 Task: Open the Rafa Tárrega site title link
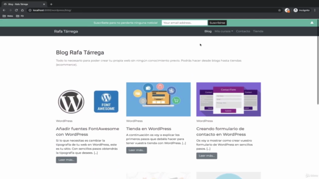(x=66, y=31)
